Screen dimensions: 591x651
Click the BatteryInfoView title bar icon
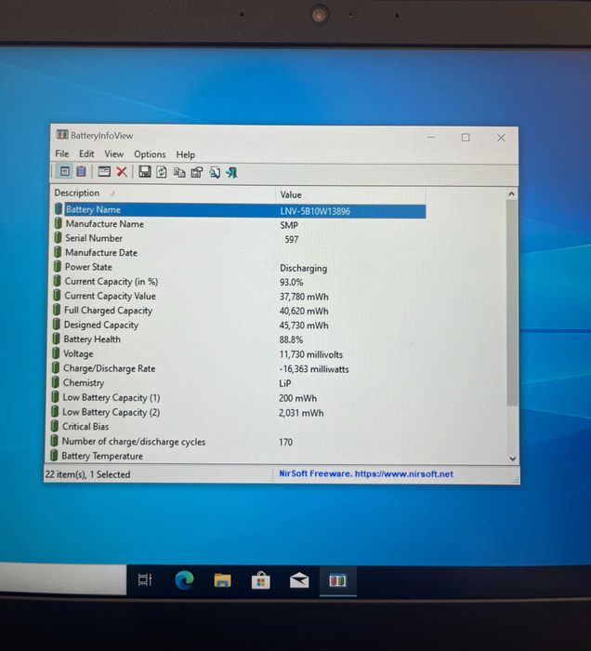(62, 135)
